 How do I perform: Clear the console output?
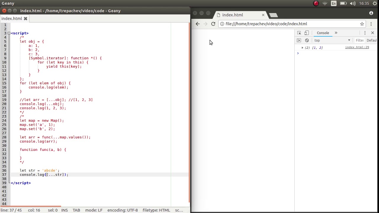pos(307,40)
